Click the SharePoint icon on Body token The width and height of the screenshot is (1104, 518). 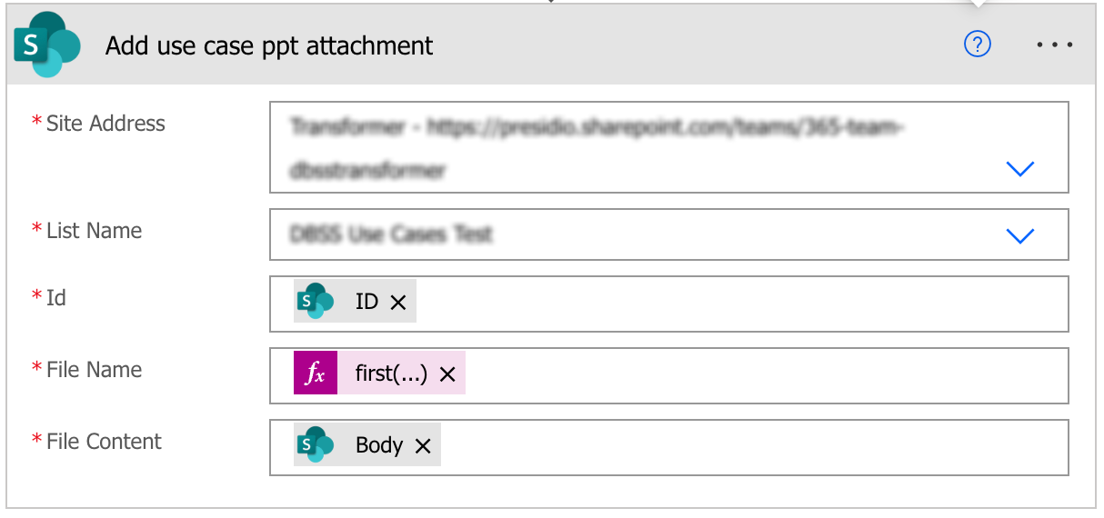pos(316,444)
